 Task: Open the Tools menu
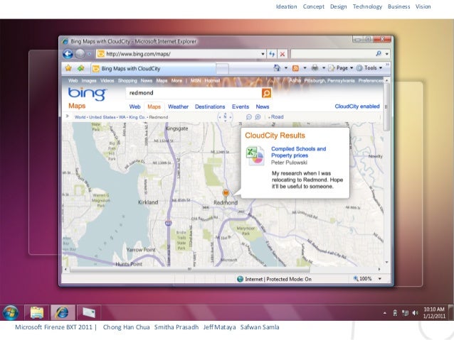[x=369, y=68]
